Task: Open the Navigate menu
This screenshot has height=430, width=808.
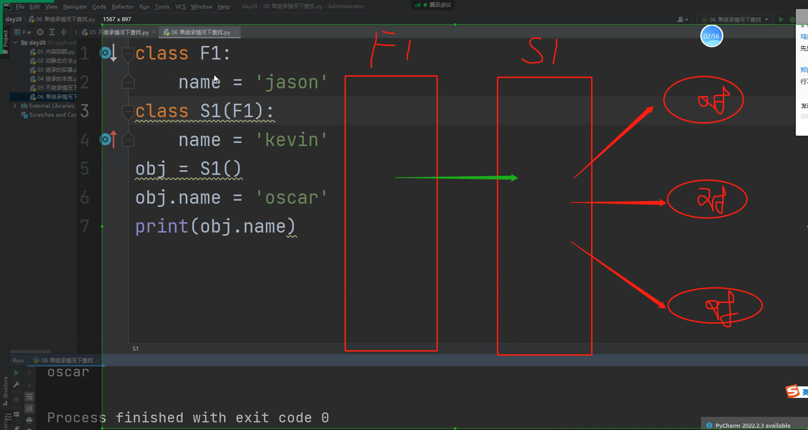Action: pos(75,6)
